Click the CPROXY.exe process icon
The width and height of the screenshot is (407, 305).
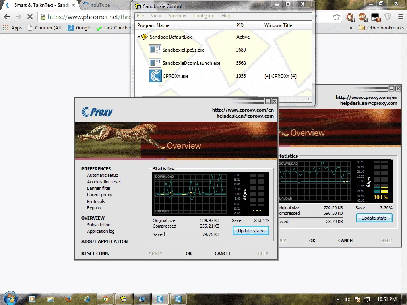click(155, 76)
